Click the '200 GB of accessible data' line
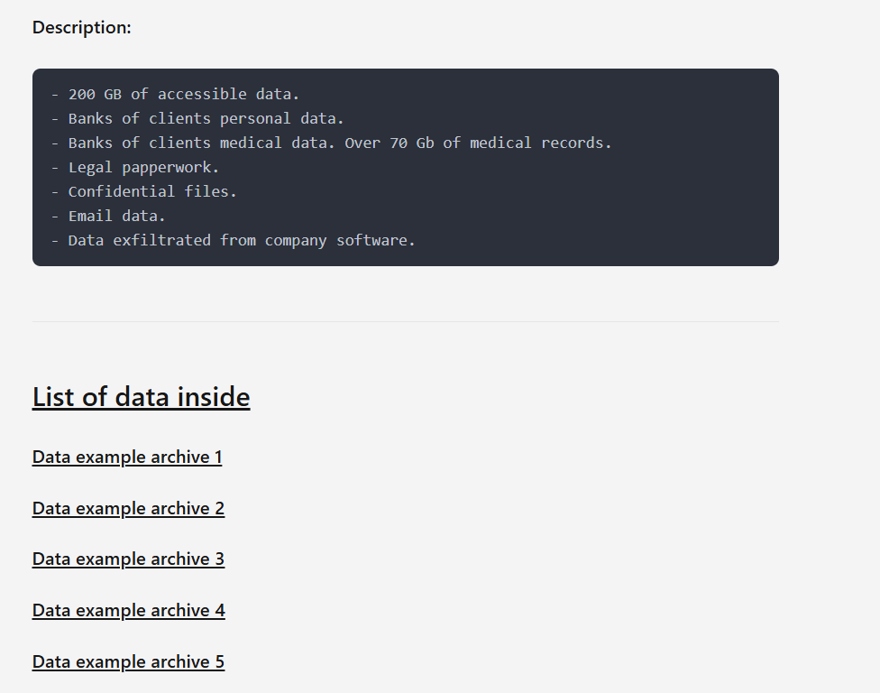 (183, 94)
